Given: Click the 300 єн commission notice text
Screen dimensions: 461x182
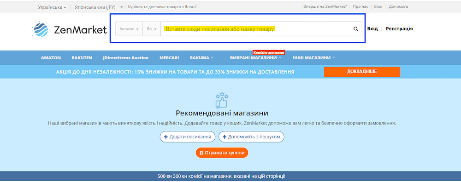Looking at the screenshot, I should click(x=221, y=176).
